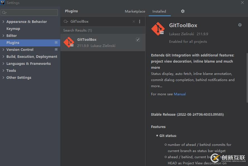Click the project-level marker icon beside Version Control

click(56, 49)
